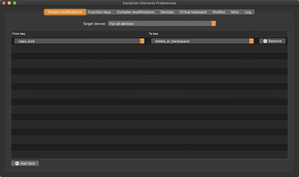
Task: Switch to the Devices tab
Action: [x=167, y=12]
